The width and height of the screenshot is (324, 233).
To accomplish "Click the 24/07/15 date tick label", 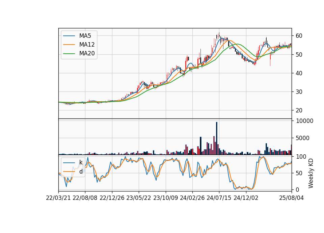I will point(219,198).
